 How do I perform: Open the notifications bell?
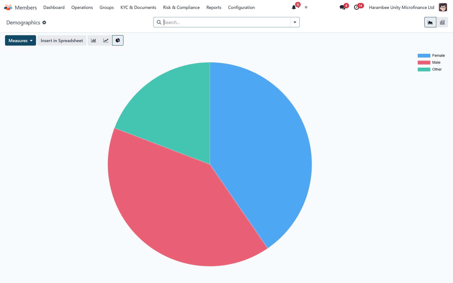(294, 7)
